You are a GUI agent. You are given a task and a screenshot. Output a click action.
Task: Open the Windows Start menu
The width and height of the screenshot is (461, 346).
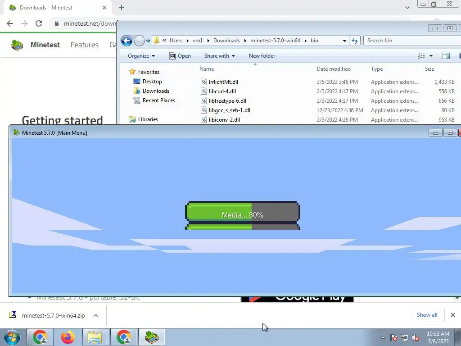point(12,337)
